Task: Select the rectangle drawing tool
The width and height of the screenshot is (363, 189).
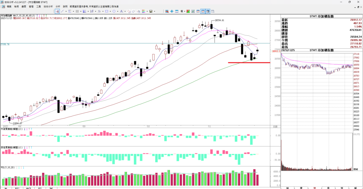Action: click(106, 11)
